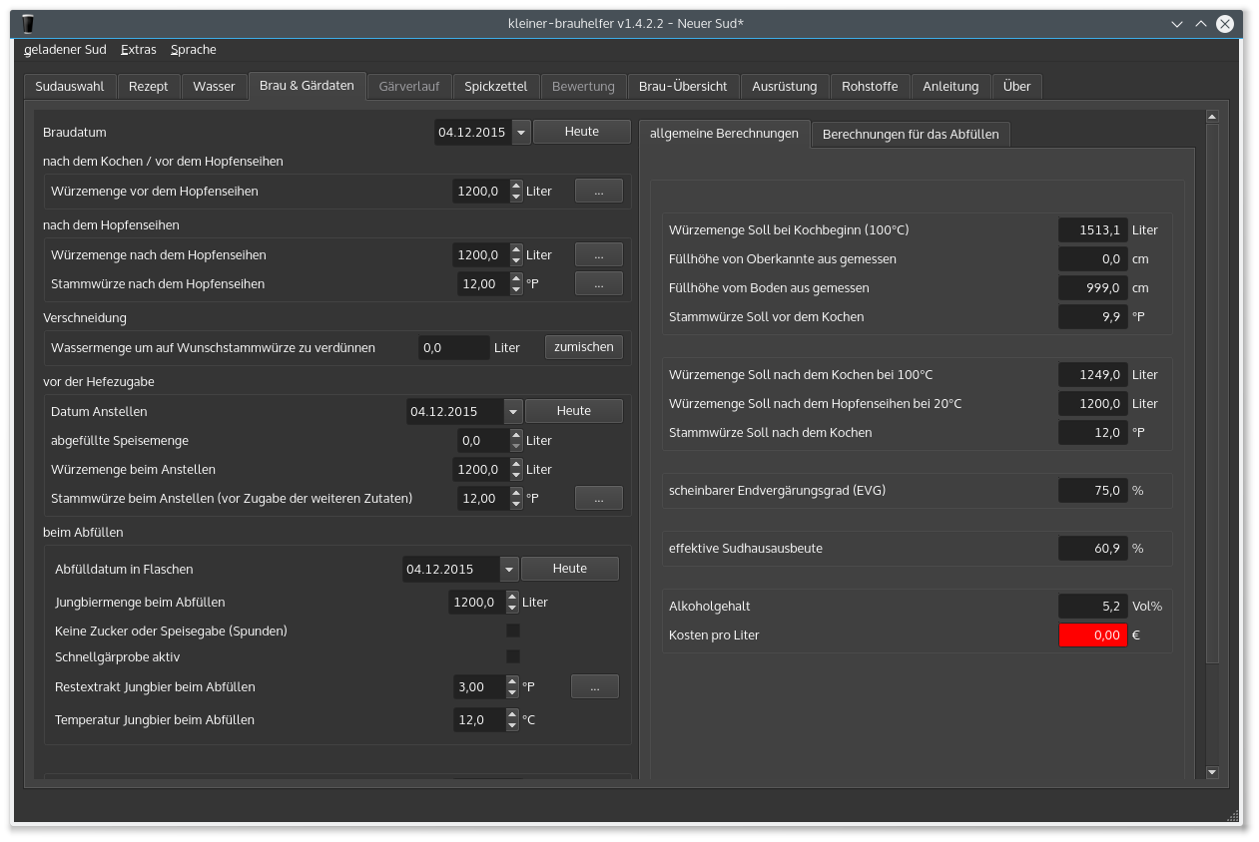Image resolution: width=1259 pixels, height=842 pixels.
Task: Expand the Braudatum date dropdown
Action: tap(520, 133)
